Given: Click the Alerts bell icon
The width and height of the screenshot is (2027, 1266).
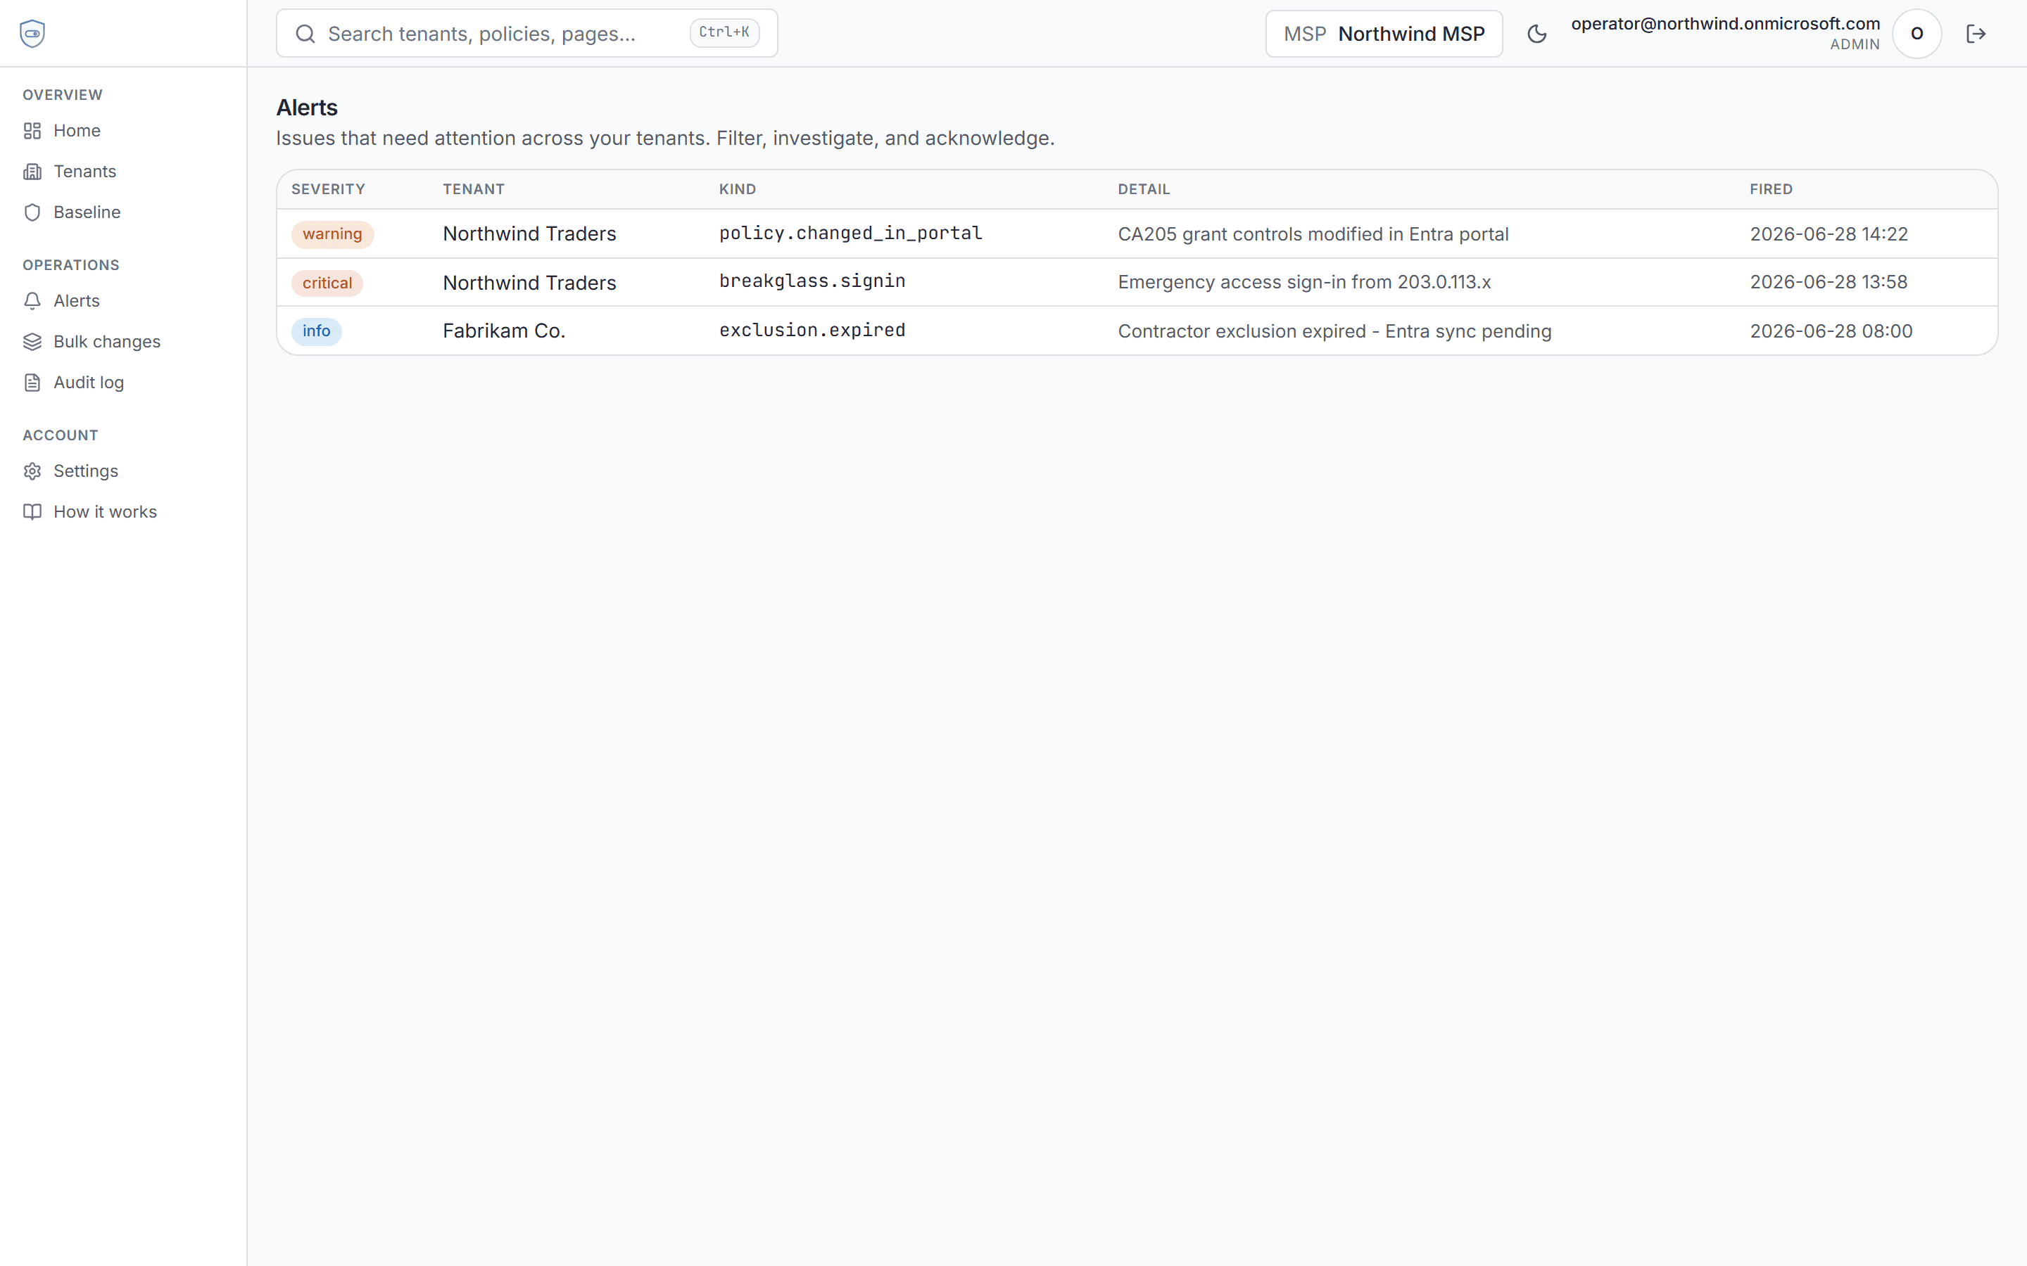Looking at the screenshot, I should click(x=32, y=300).
